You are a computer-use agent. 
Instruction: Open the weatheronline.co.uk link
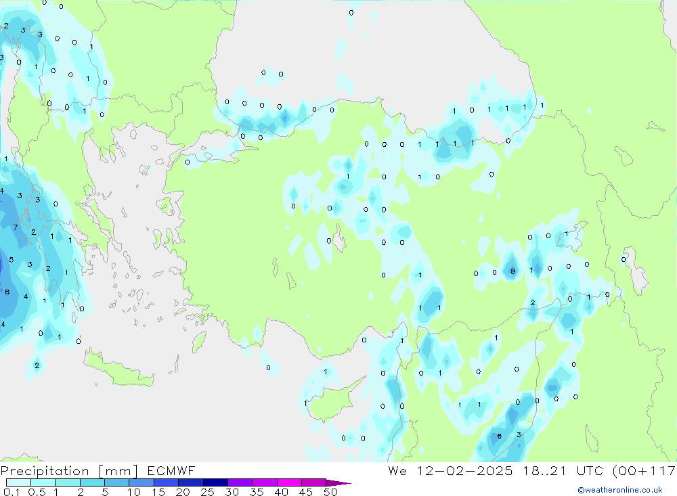620,490
